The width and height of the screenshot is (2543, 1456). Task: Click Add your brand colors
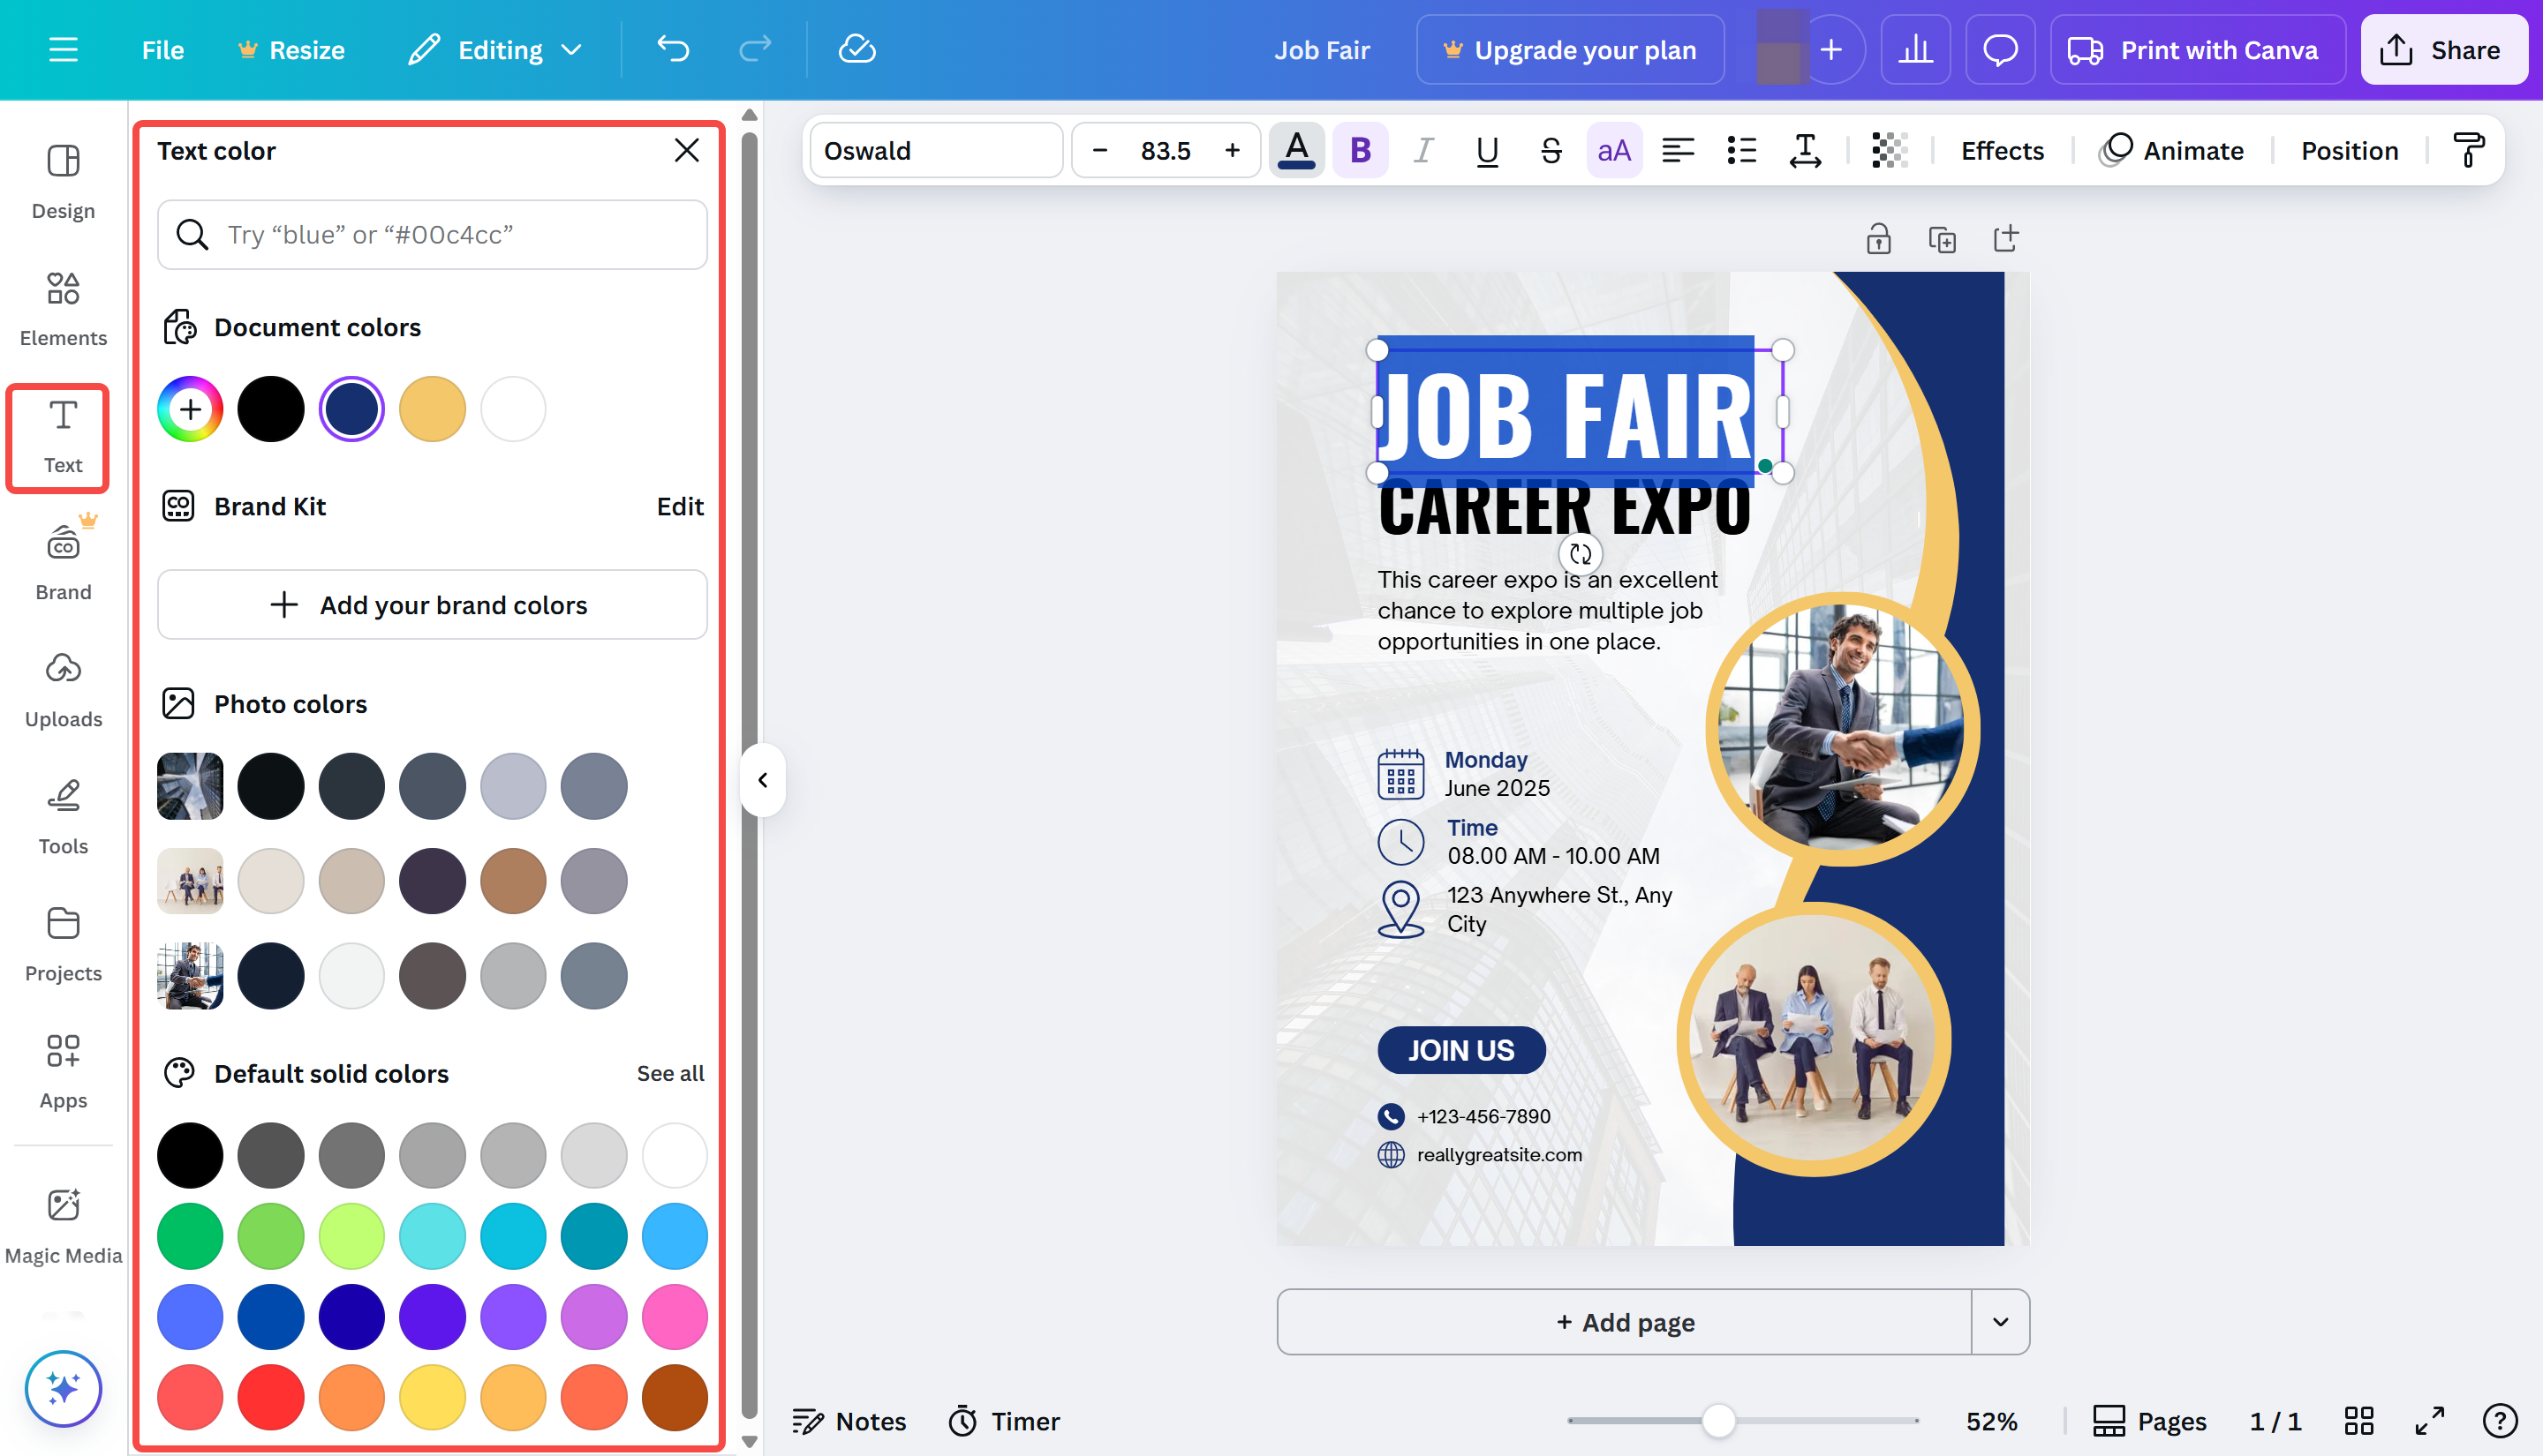(x=431, y=604)
